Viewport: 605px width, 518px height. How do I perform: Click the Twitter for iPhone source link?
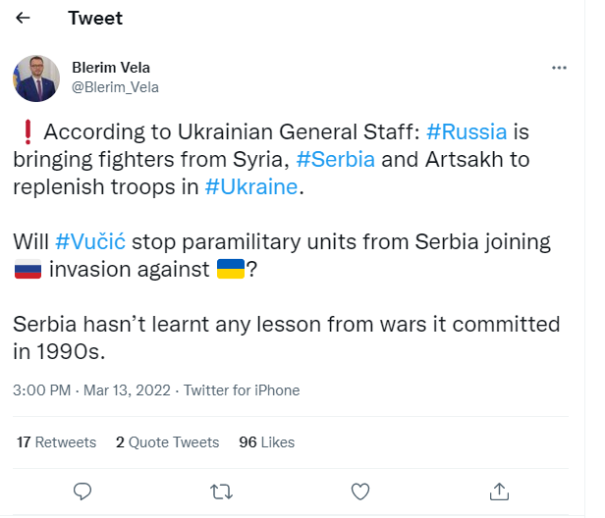[x=242, y=390]
